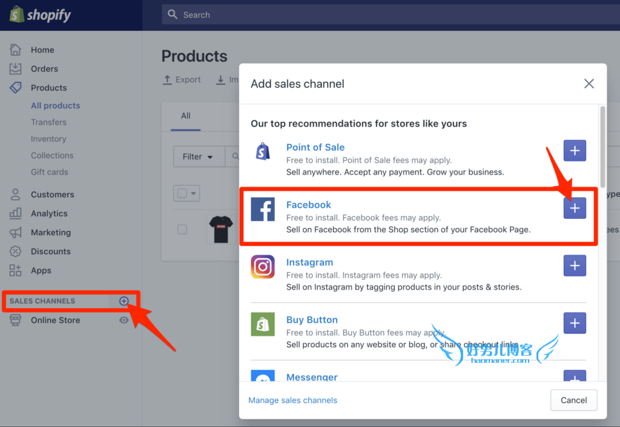Click the products search box beside Filter

pos(232,157)
